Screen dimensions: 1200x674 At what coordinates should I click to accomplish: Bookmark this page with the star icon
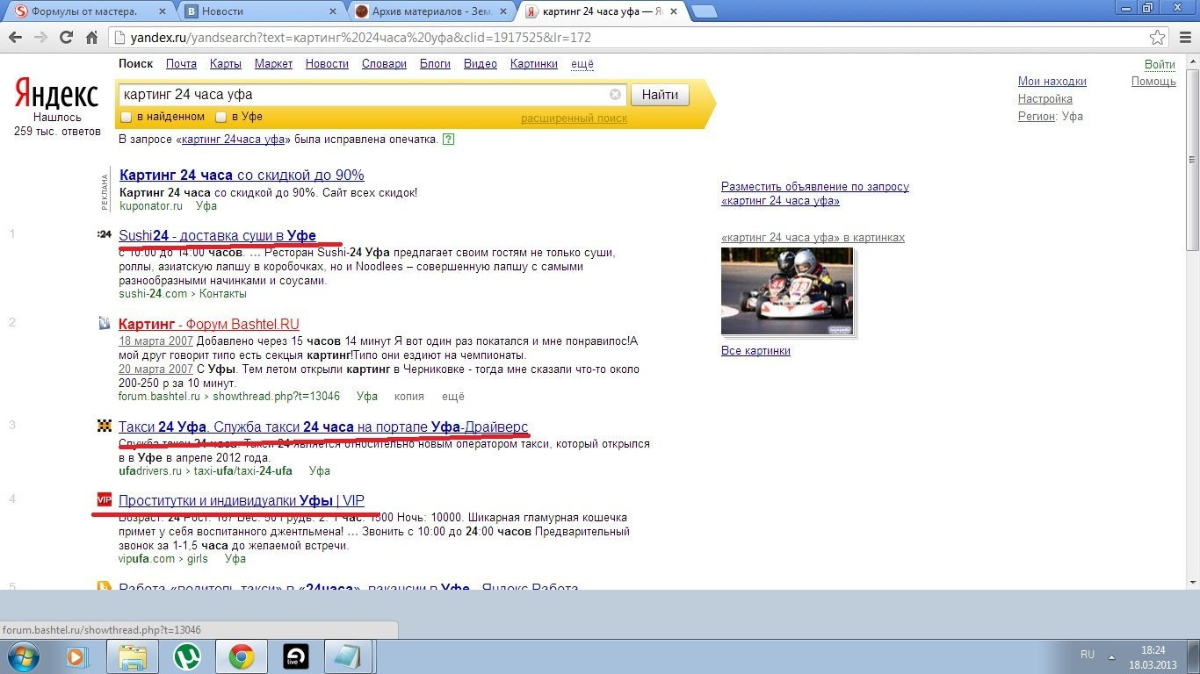click(1158, 39)
